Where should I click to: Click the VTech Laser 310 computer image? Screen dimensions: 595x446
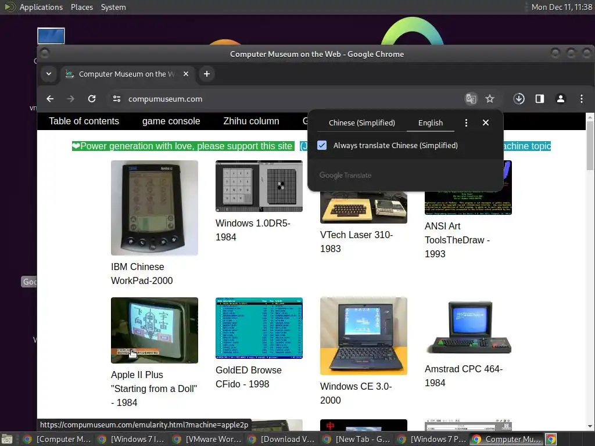tap(364, 207)
